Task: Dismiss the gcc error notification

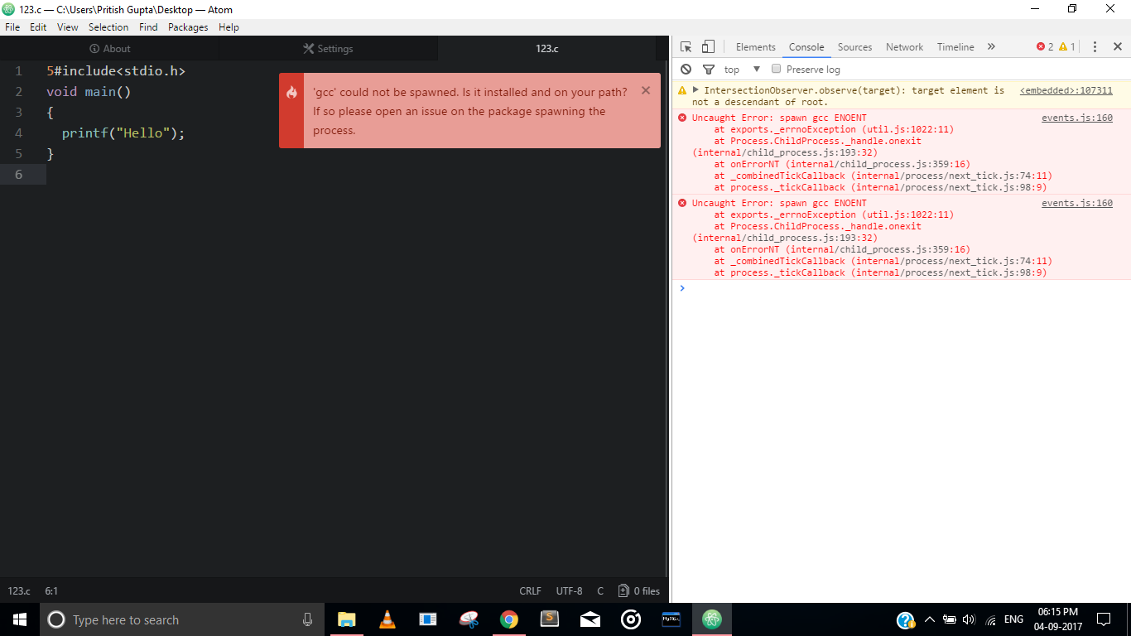Action: tap(646, 91)
